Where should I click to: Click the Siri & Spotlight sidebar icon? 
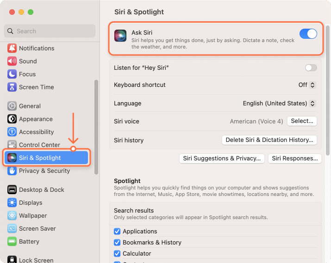(x=12, y=158)
